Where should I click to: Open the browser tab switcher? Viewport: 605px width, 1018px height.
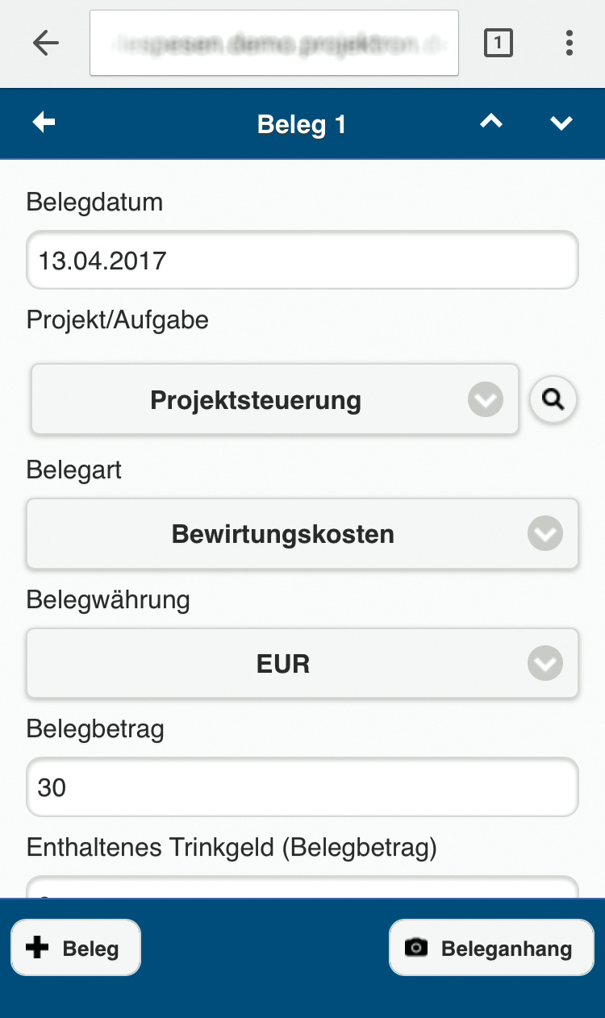(x=498, y=43)
